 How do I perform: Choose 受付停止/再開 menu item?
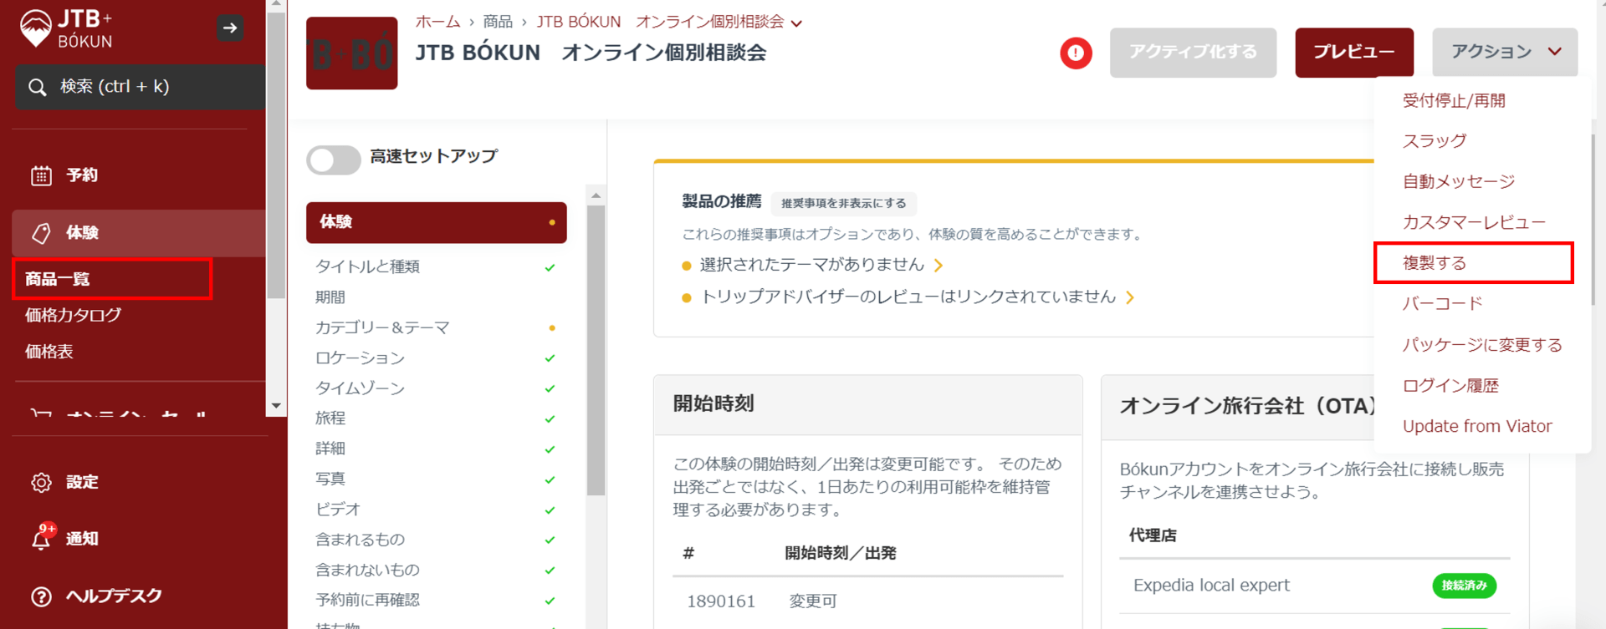(x=1453, y=101)
